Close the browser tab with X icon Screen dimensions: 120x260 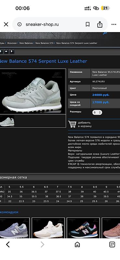point(6,25)
